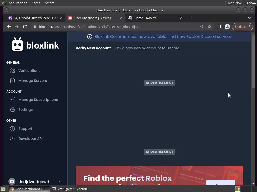Click the page vertical scrollbar thumb
257x192 pixels.
pos(253,62)
